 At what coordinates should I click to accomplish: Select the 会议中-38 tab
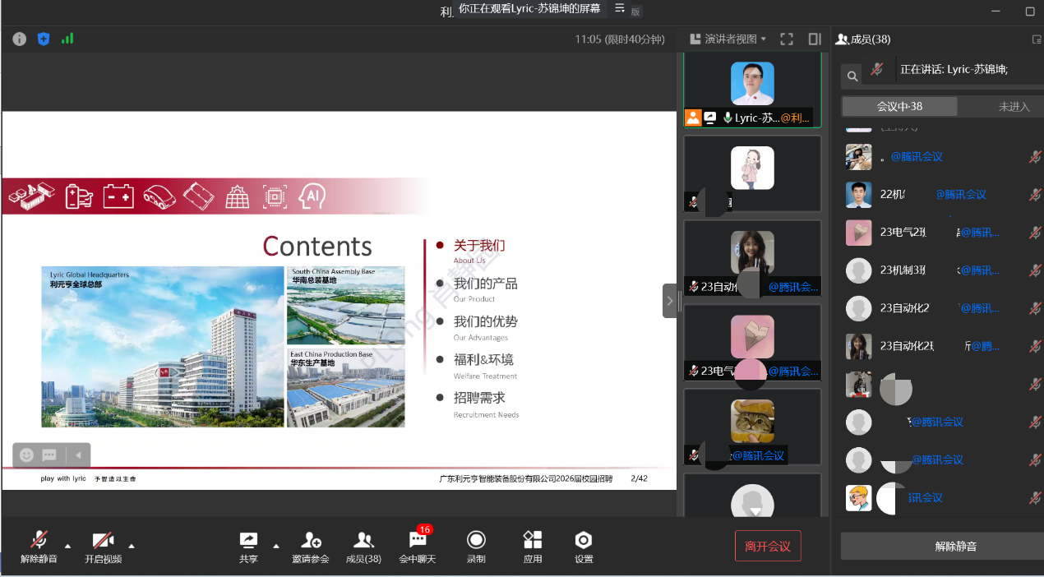[899, 107]
